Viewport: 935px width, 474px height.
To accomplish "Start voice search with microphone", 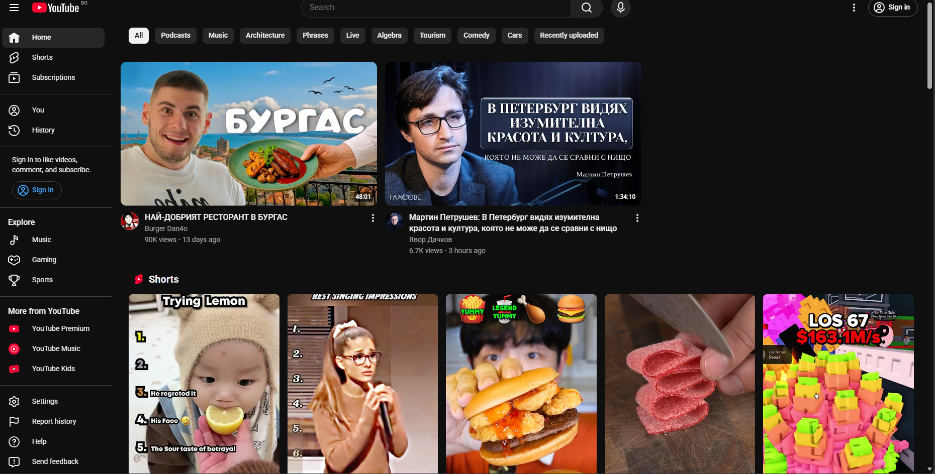I will click(x=621, y=8).
